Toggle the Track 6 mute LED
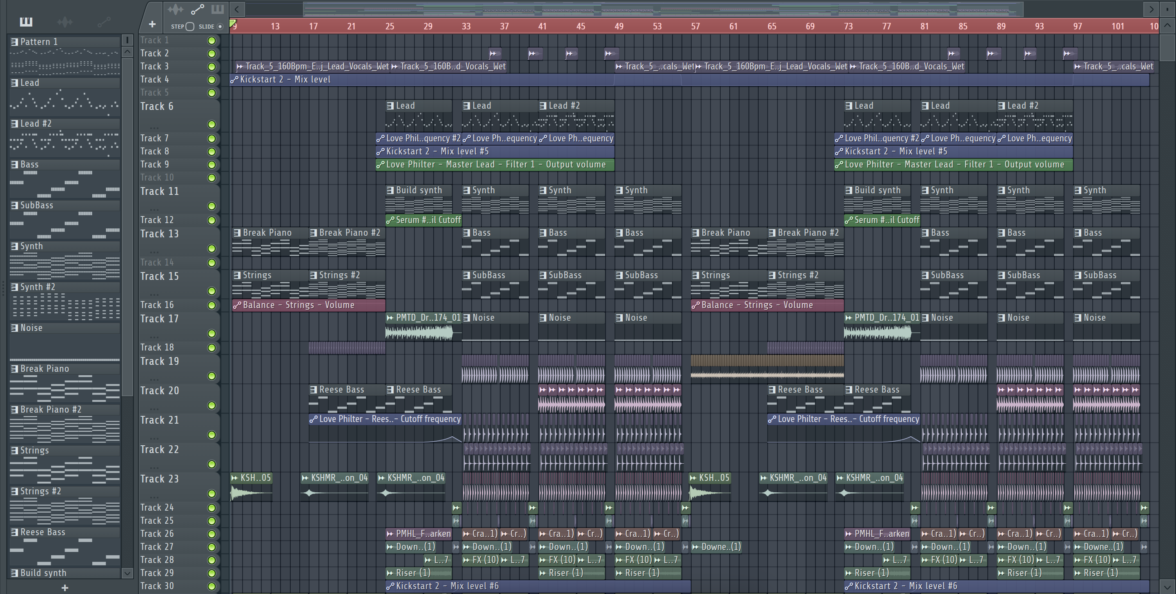This screenshot has height=594, width=1176. tap(212, 124)
